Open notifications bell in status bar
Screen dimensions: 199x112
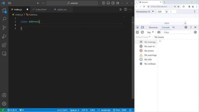(130, 110)
